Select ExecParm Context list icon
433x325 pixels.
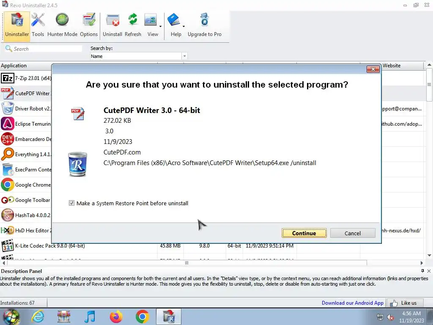point(8,169)
